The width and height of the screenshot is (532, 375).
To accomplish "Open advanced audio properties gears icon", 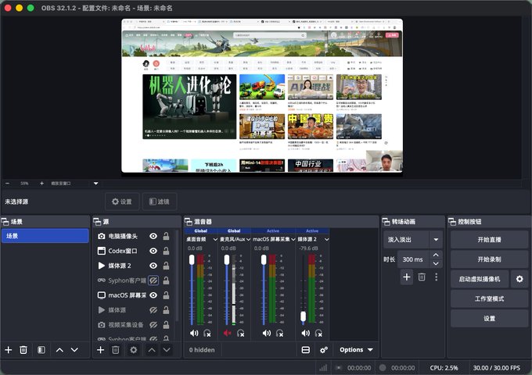I will pyautogui.click(x=324, y=350).
